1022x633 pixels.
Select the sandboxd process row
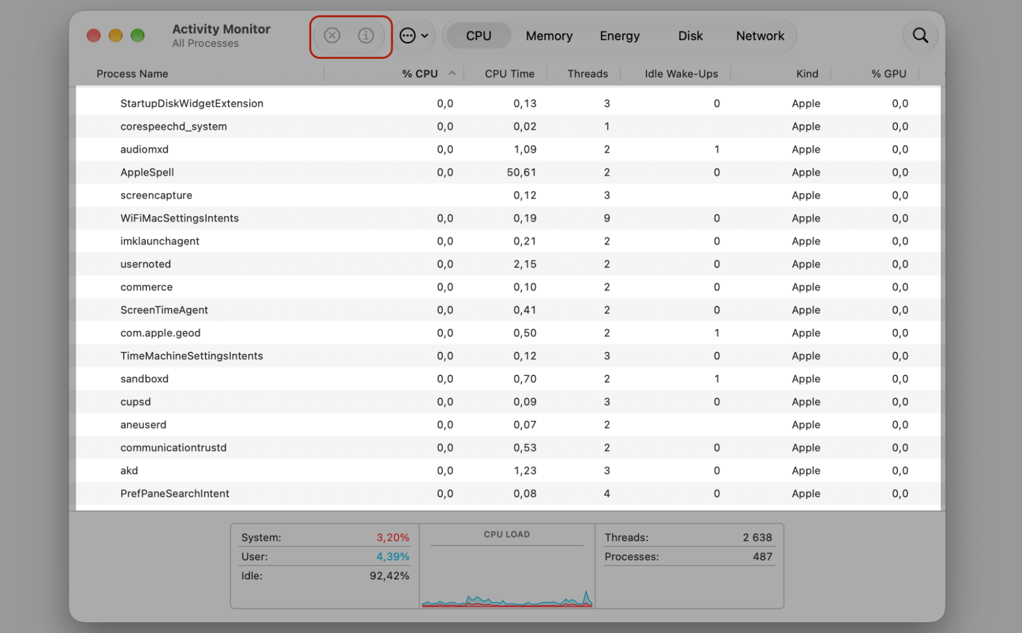point(508,379)
